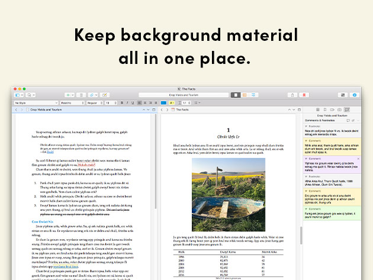This screenshot has height=280, width=373.
Task: Open the Palatino font dropdown
Action: (x=72, y=103)
